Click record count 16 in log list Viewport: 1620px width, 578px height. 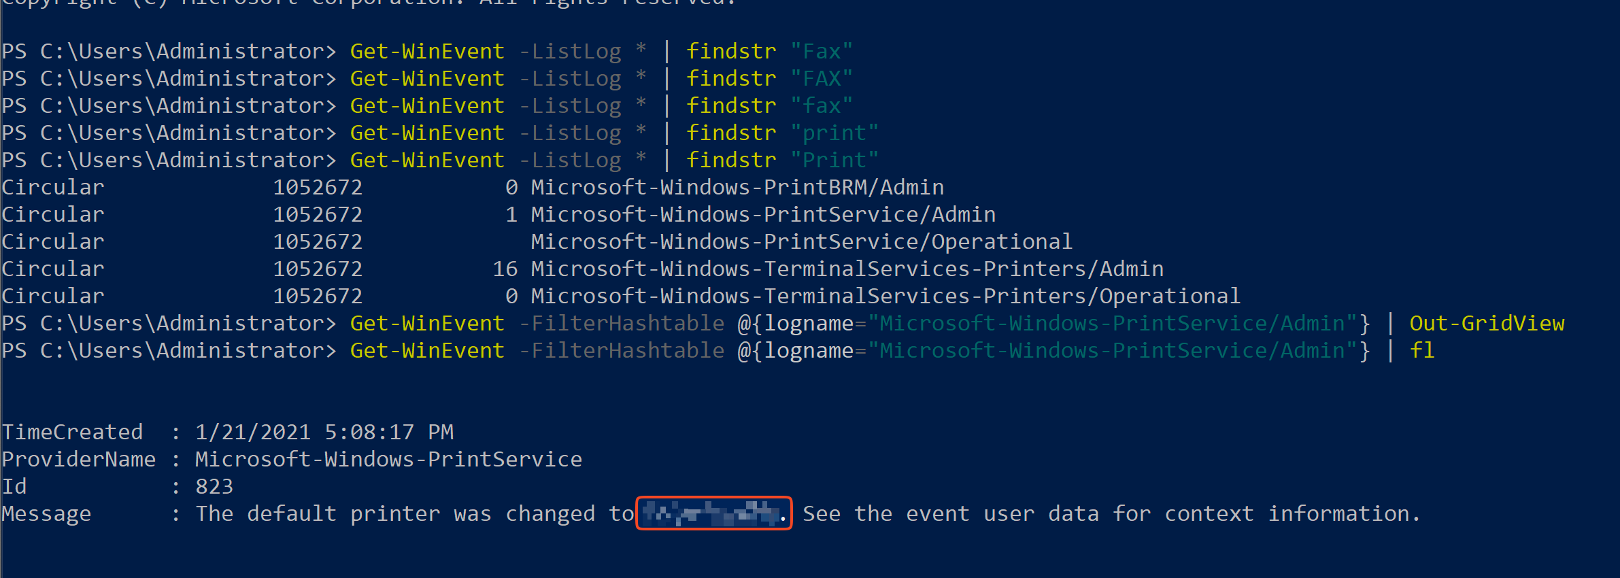pyautogui.click(x=505, y=269)
